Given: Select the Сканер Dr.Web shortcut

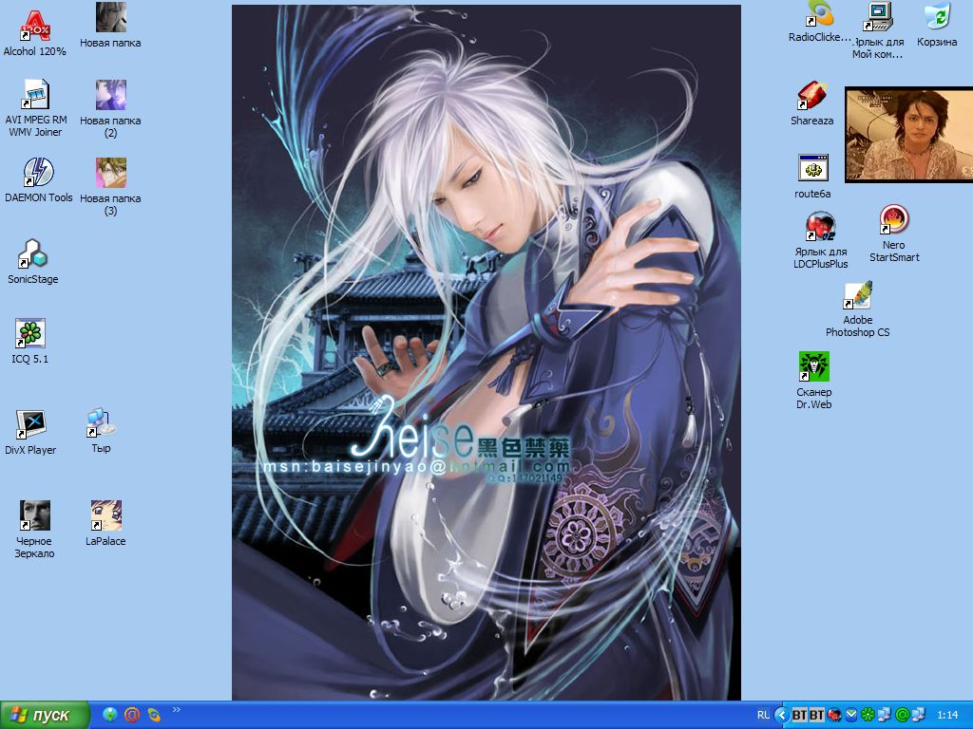Looking at the screenshot, I should coord(813,381).
